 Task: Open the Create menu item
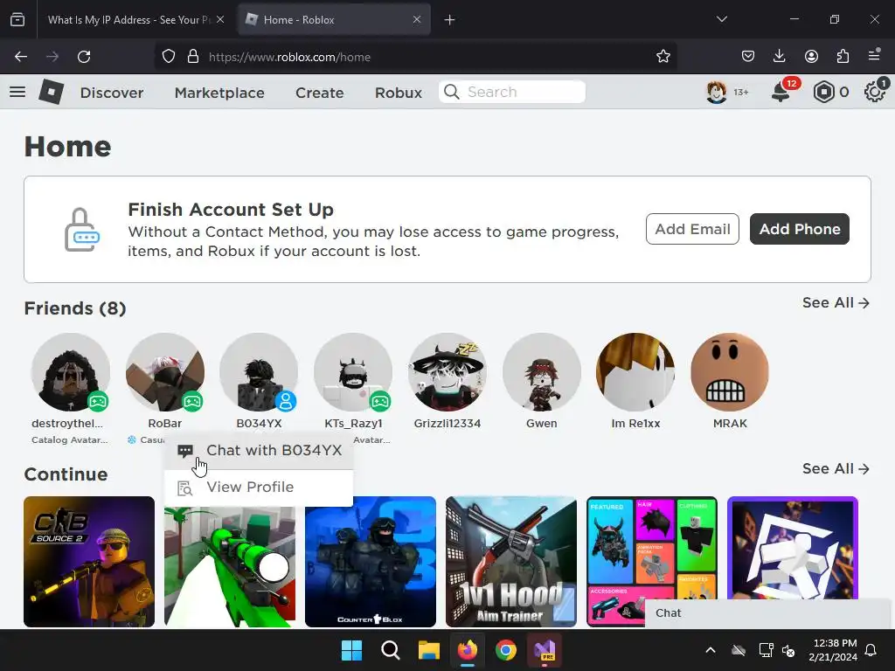tap(320, 93)
